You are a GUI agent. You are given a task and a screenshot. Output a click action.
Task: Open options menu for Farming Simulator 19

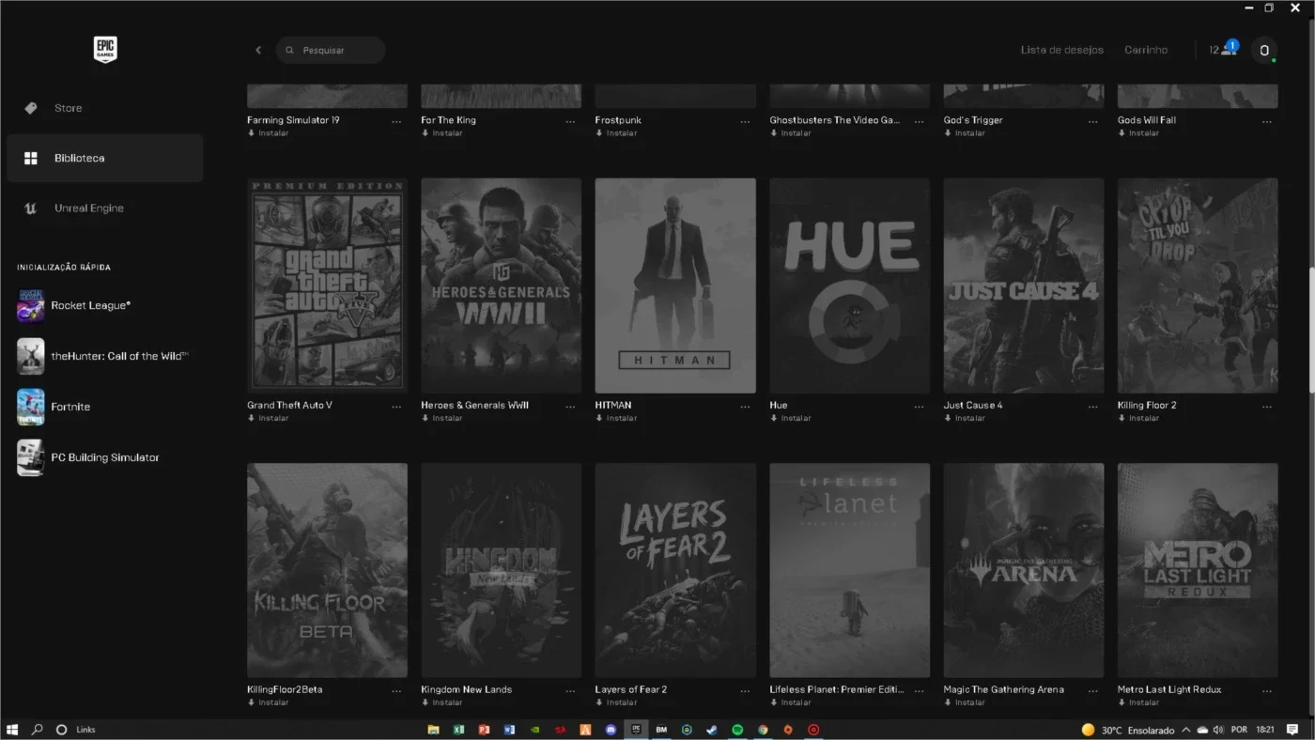pos(396,121)
